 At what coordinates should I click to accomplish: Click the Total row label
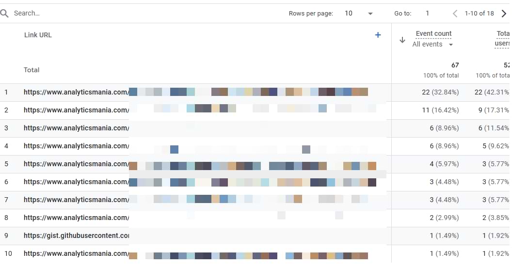click(x=32, y=70)
